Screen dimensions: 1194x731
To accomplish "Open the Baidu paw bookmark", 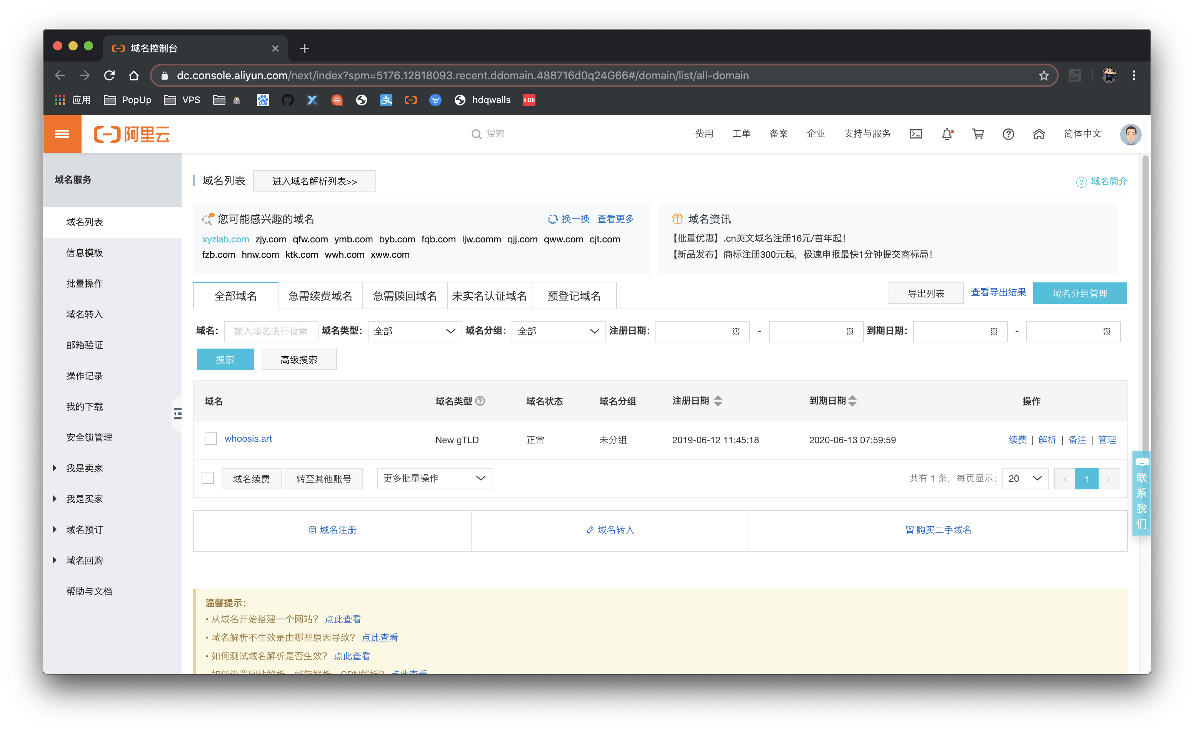I will (263, 100).
